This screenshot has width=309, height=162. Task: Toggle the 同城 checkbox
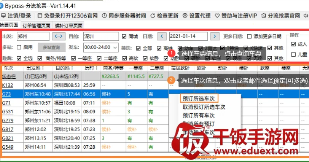pos(124,37)
